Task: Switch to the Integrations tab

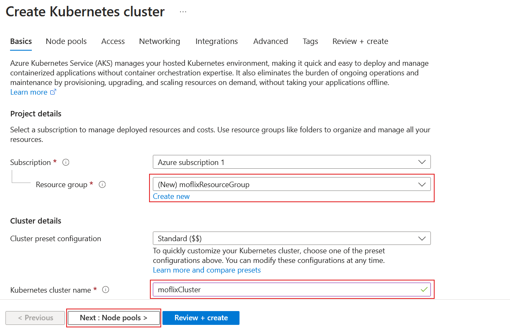Action: coord(216,41)
